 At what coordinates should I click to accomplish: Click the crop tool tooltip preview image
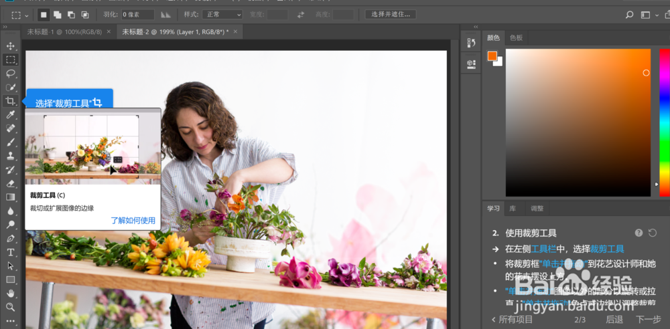click(93, 147)
